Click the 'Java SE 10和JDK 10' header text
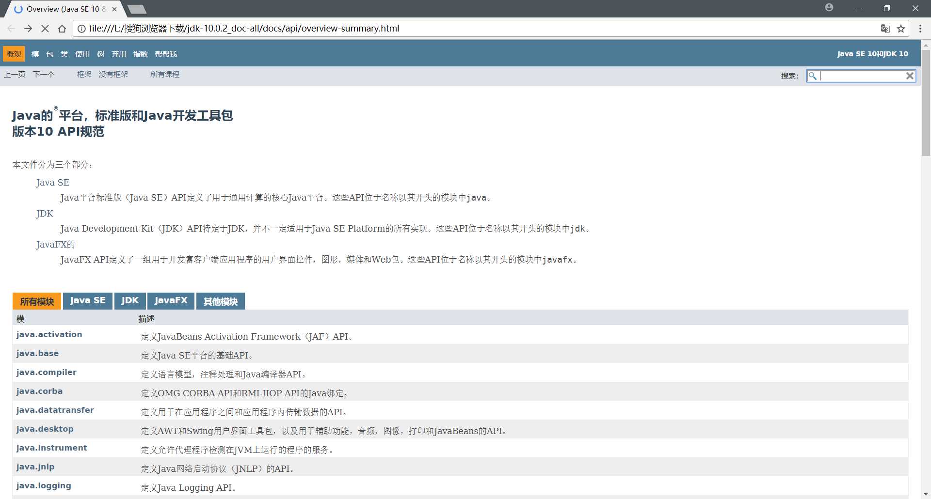Screen dimensions: 931x499 coord(872,54)
